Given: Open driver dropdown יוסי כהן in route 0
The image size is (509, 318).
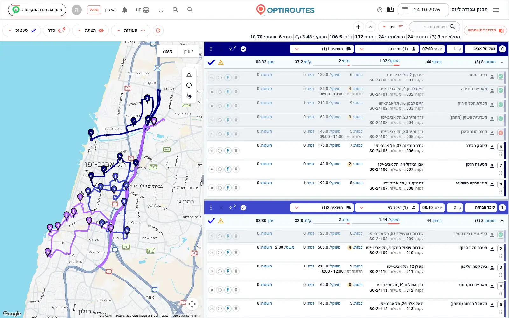Looking at the screenshot, I should (387, 49).
